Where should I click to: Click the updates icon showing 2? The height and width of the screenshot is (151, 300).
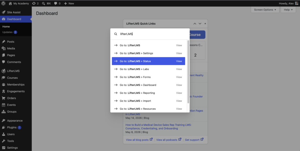(x=35, y=4)
